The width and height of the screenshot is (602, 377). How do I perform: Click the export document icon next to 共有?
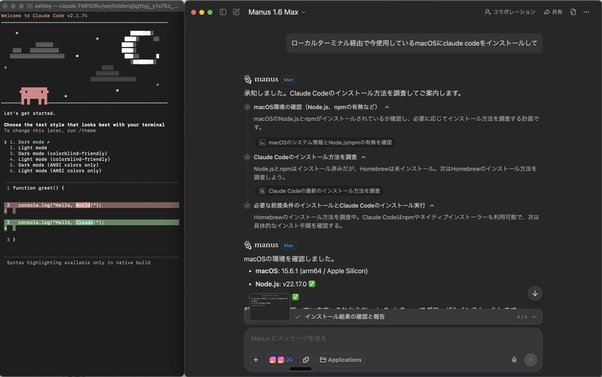[572, 12]
